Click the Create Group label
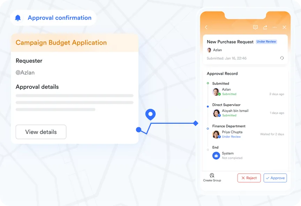 (212, 181)
